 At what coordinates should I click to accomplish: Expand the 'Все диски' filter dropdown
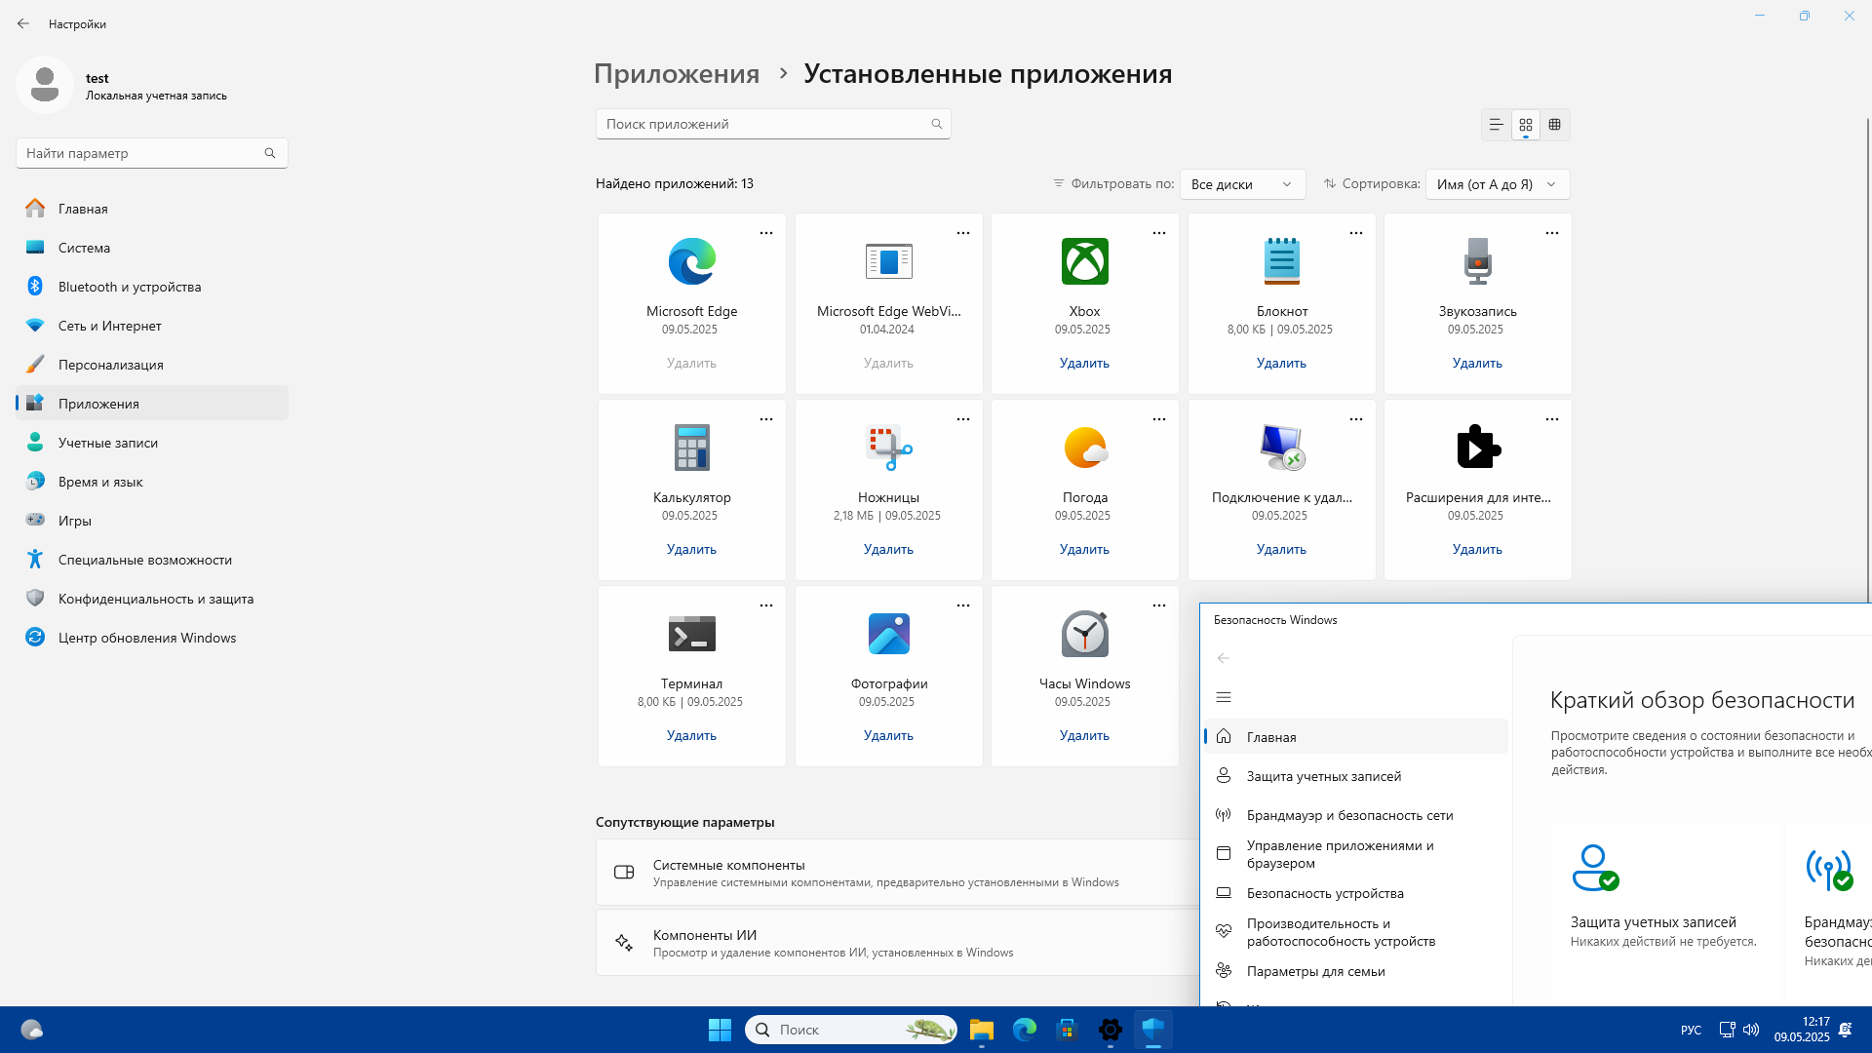point(1242,184)
